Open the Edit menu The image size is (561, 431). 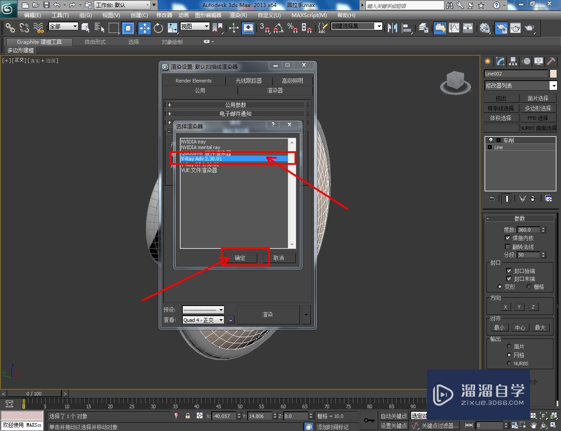tap(32, 15)
